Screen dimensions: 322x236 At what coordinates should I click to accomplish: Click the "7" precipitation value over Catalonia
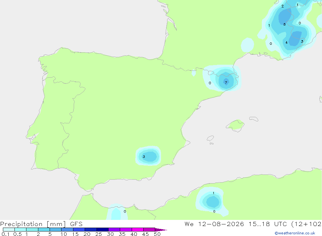(x=226, y=82)
